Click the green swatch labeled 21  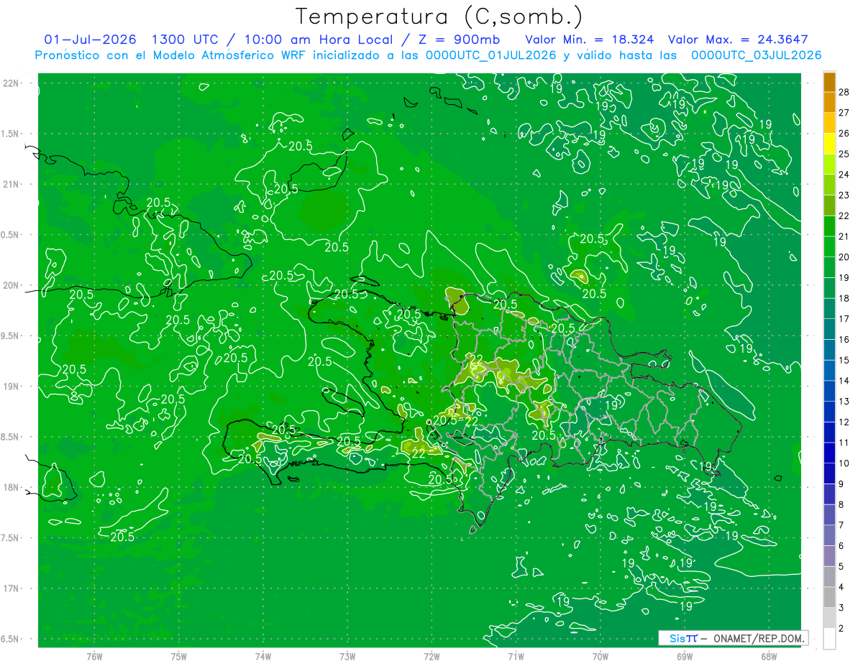point(829,226)
